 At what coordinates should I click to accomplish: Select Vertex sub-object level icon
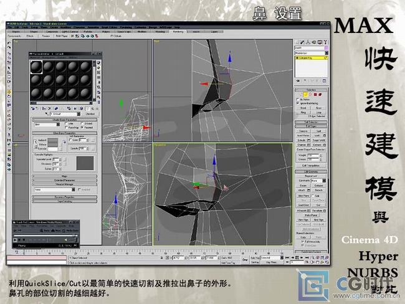pyautogui.click(x=302, y=95)
